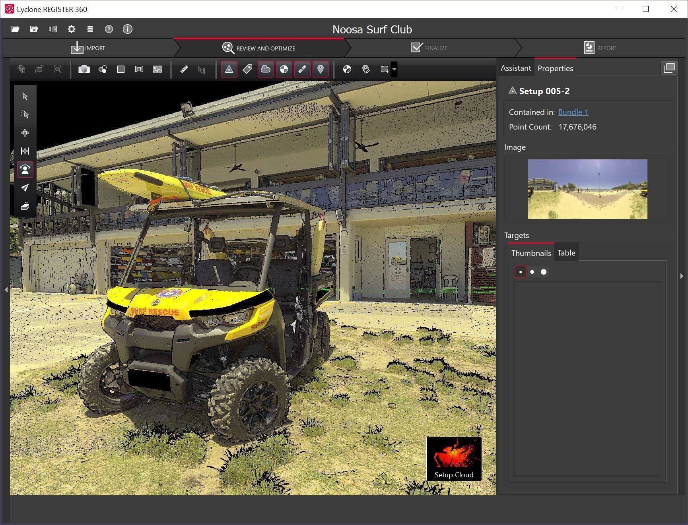The width and height of the screenshot is (688, 525).
Task: Select the largest thumbnail size dot
Action: (x=544, y=272)
